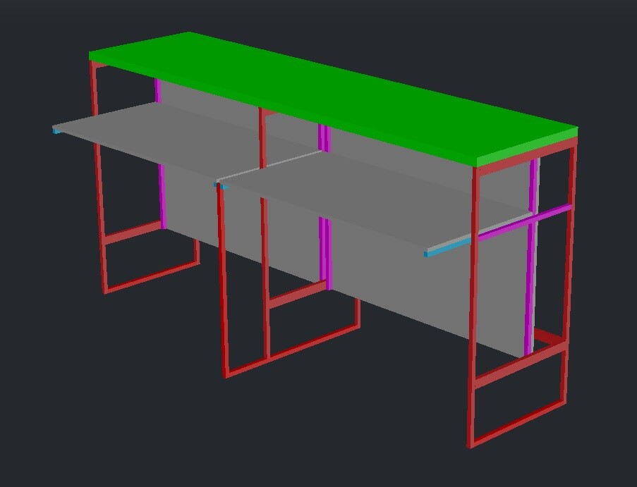Select blue bracket at left shelf's left end

(56, 131)
